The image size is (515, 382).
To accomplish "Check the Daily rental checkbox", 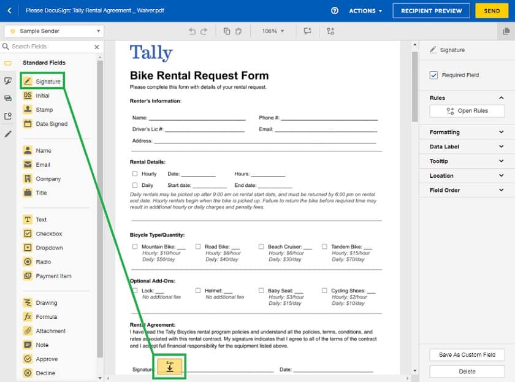I will pos(135,185).
